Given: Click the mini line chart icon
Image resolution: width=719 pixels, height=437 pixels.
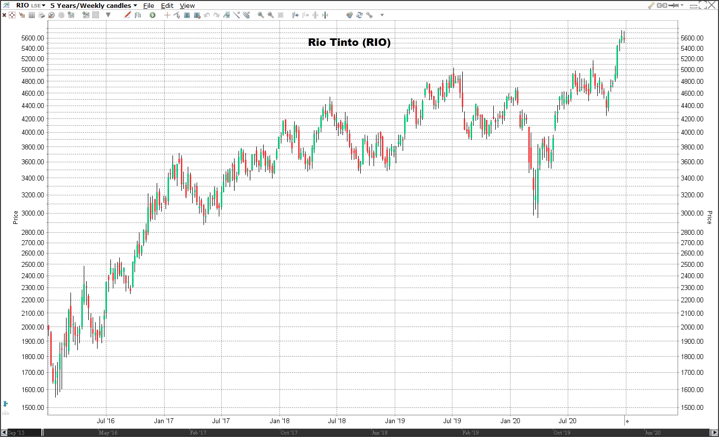Looking at the screenshot, I should [86, 15].
